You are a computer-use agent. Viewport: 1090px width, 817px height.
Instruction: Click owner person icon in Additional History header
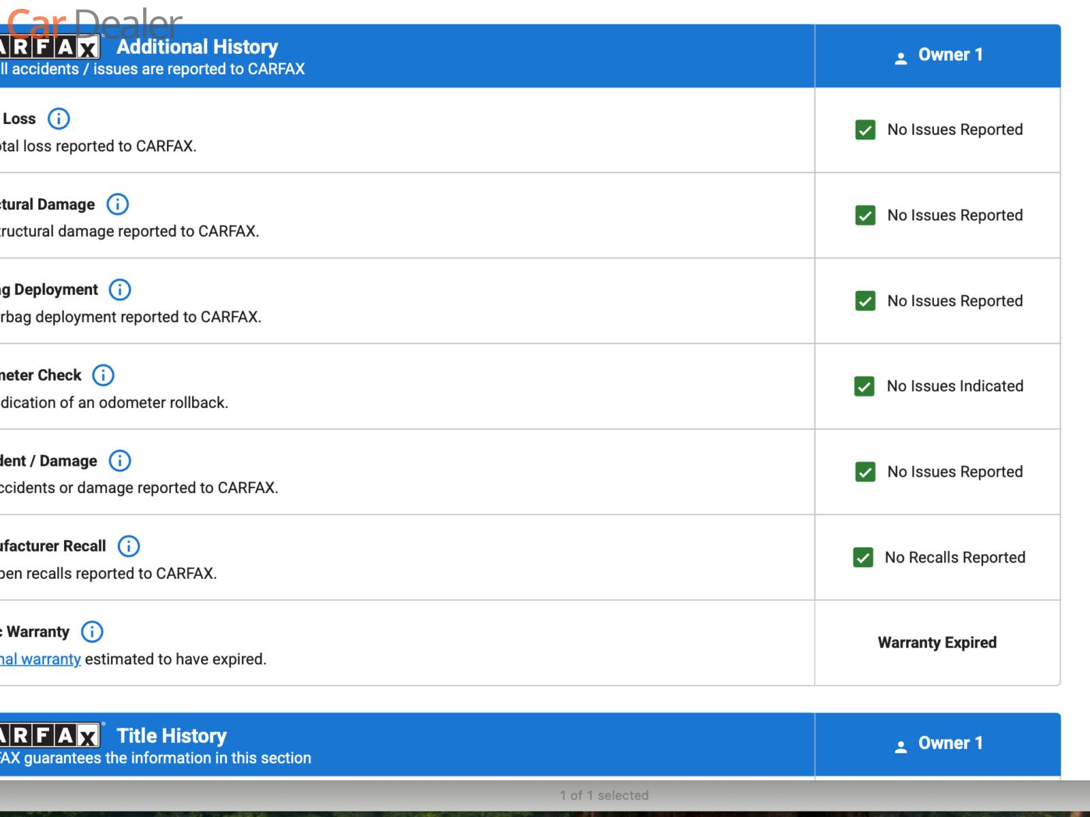click(x=901, y=58)
